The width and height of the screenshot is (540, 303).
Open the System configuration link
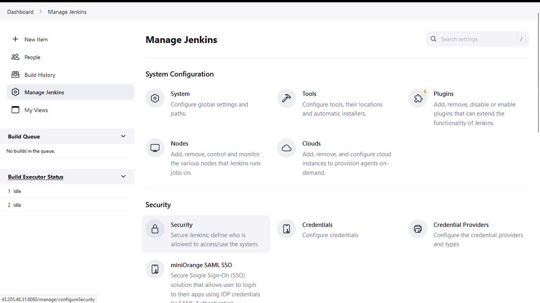pyautogui.click(x=180, y=94)
